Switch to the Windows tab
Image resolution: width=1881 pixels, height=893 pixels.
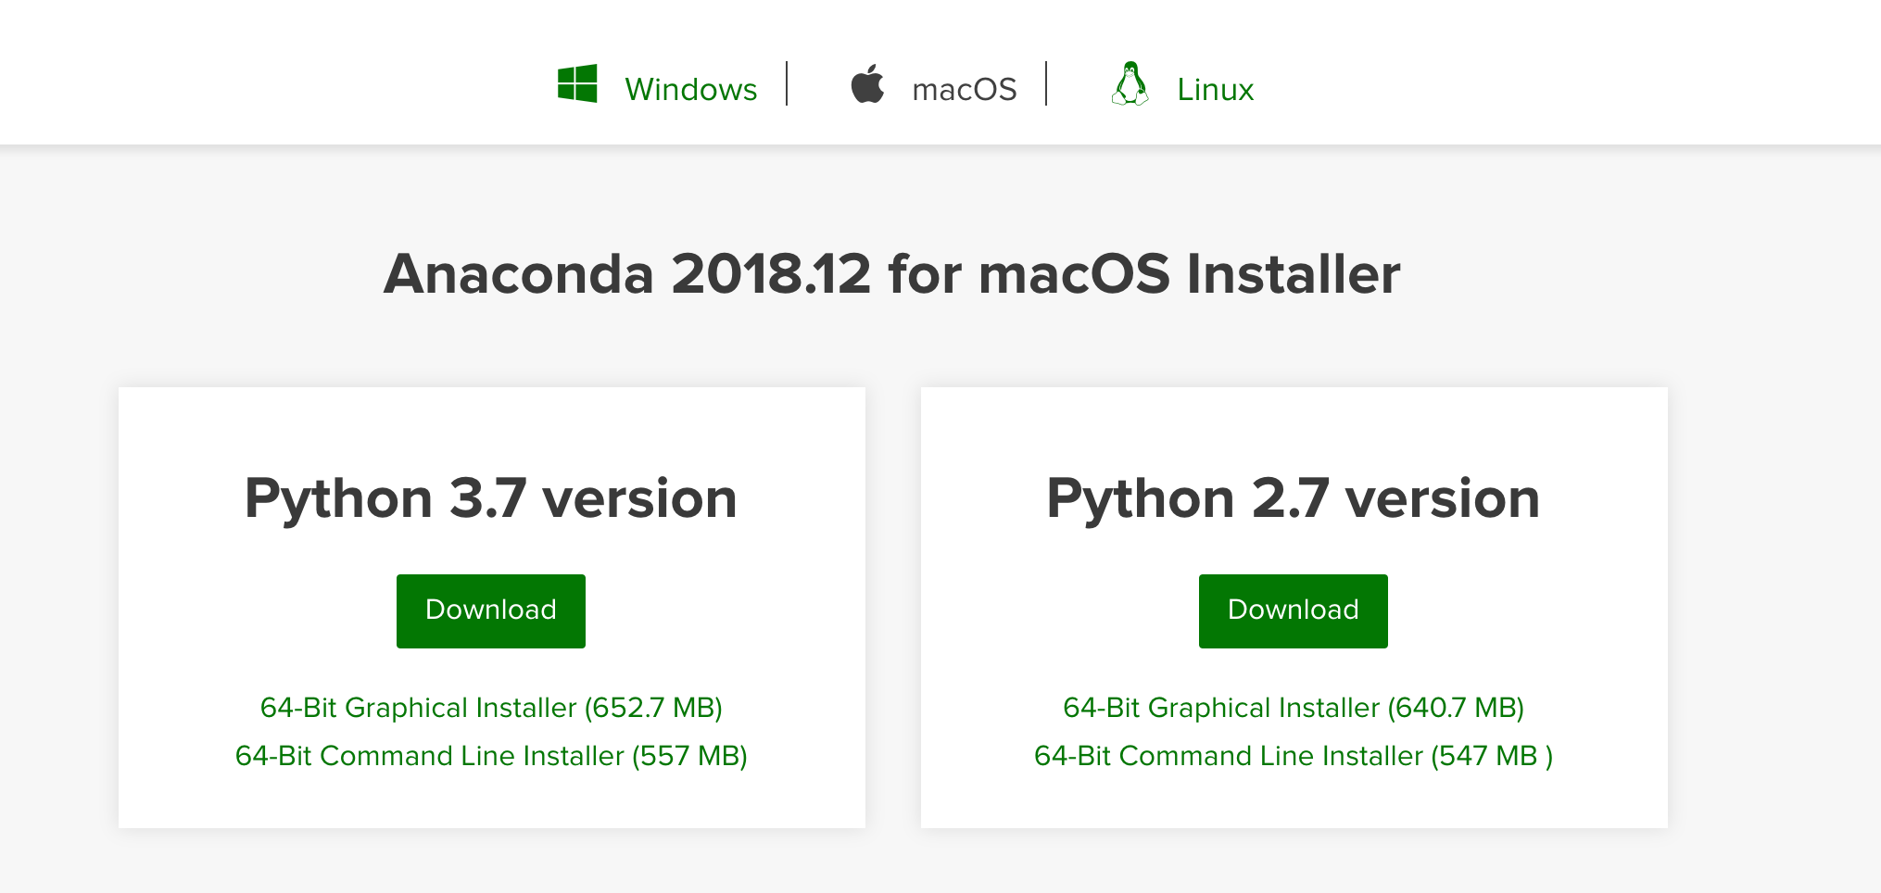click(691, 89)
